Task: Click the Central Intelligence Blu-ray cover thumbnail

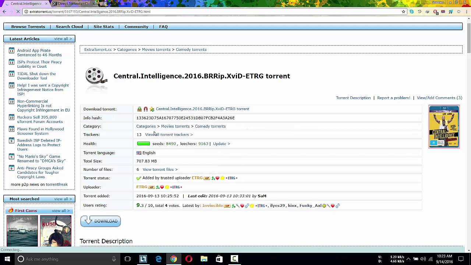Action: pos(444,127)
